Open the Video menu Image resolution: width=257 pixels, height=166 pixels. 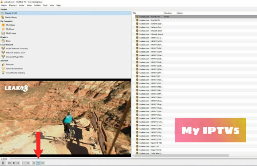point(29,5)
